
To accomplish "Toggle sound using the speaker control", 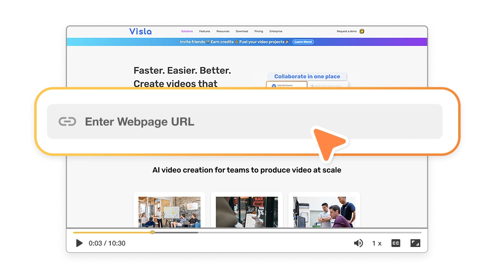I will (359, 243).
